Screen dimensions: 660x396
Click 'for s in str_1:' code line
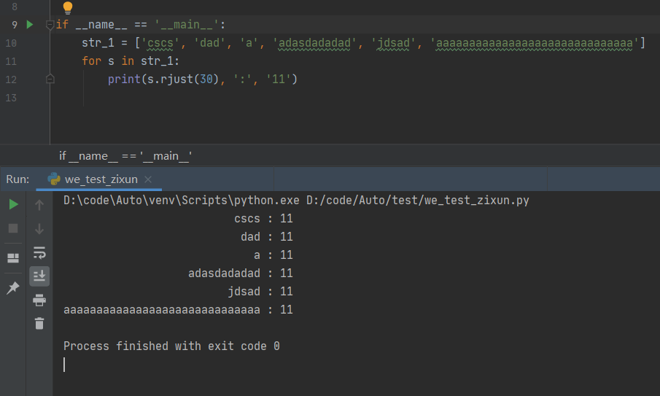point(131,61)
